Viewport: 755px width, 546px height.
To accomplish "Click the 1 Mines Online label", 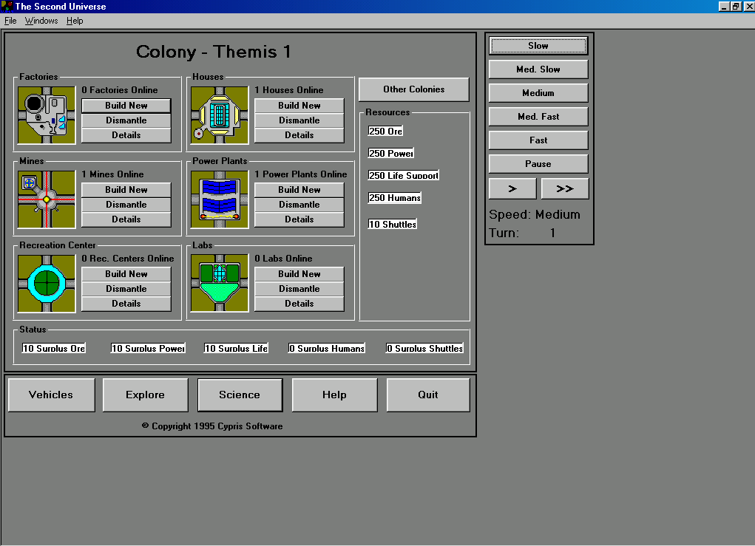I will click(112, 174).
